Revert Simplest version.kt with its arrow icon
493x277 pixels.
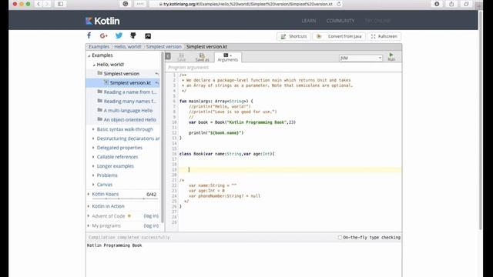(157, 83)
